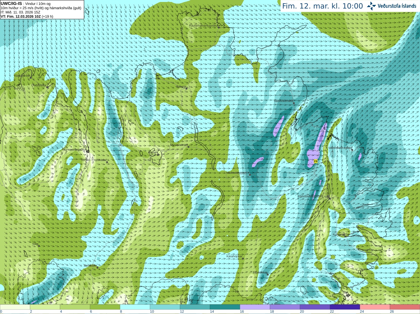Click the 6–8 m/s green legend swatch

pyautogui.click(x=105, y=307)
